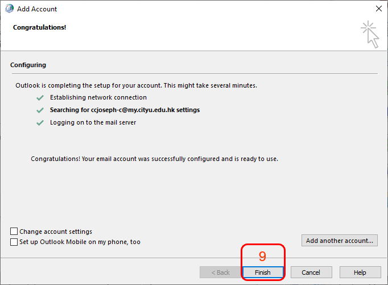
Task: Close the Add Account dialog window
Action: click(x=379, y=9)
